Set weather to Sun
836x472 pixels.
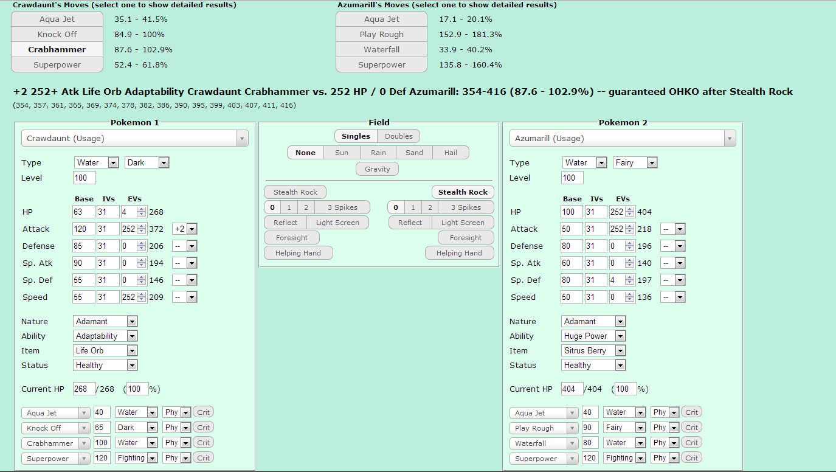click(x=342, y=153)
